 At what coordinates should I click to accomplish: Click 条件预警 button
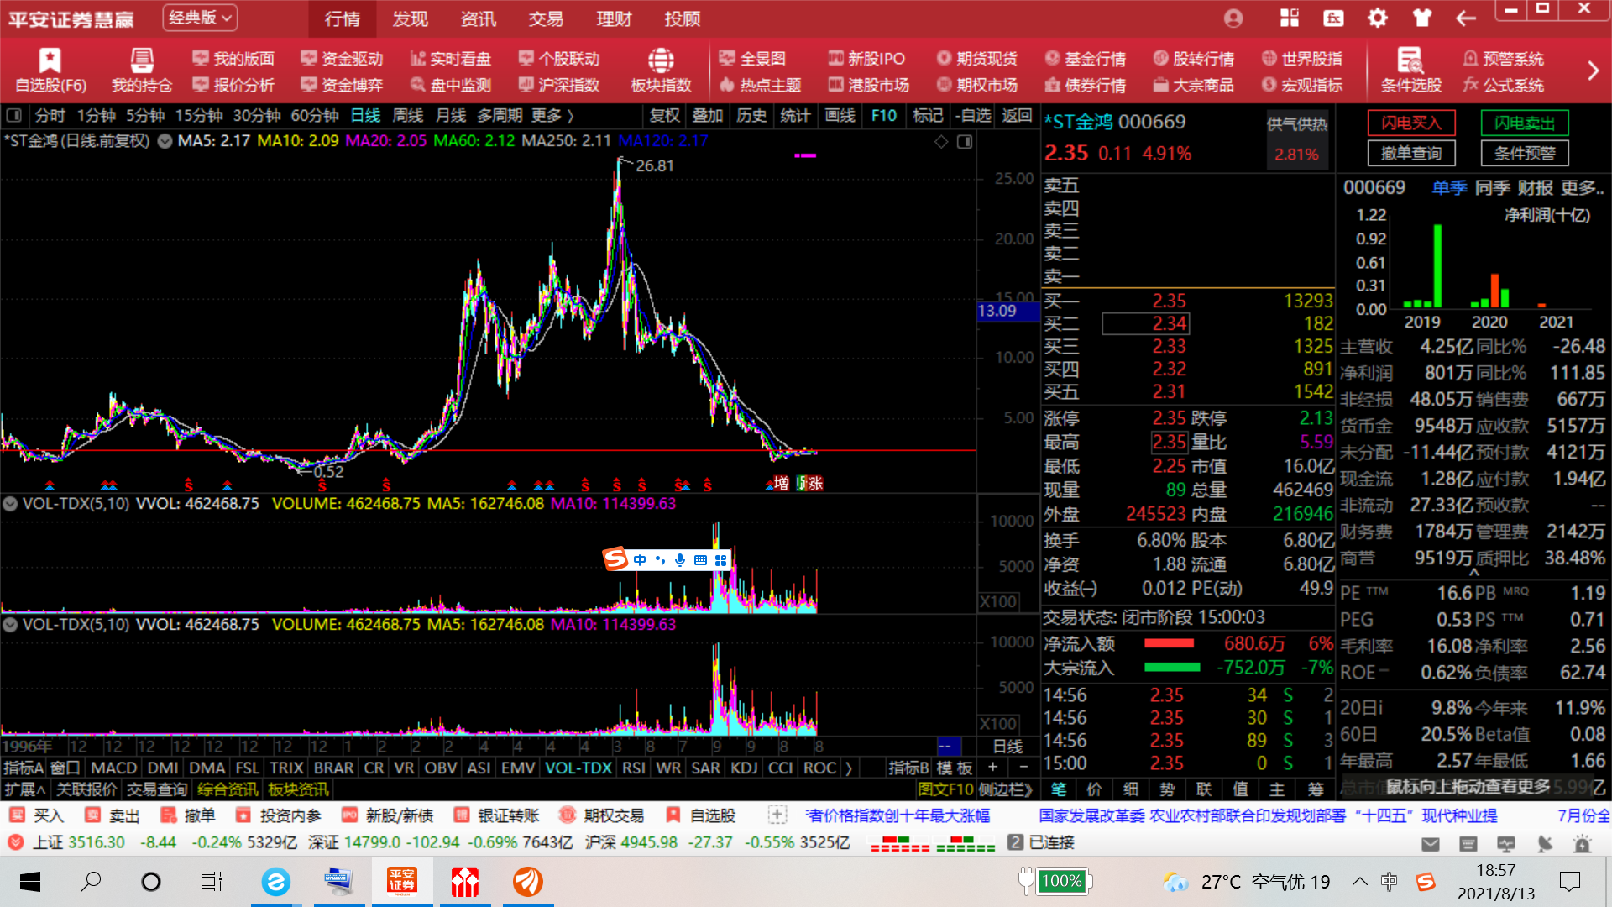pyautogui.click(x=1525, y=153)
